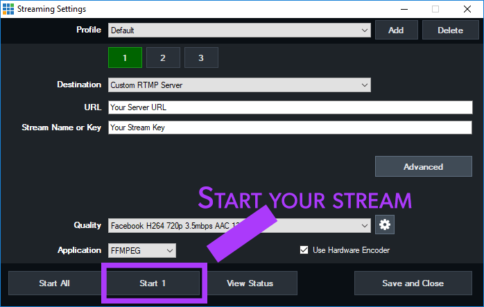Close the Streaming Settings window
This screenshot has width=484, height=307.
pos(467,9)
